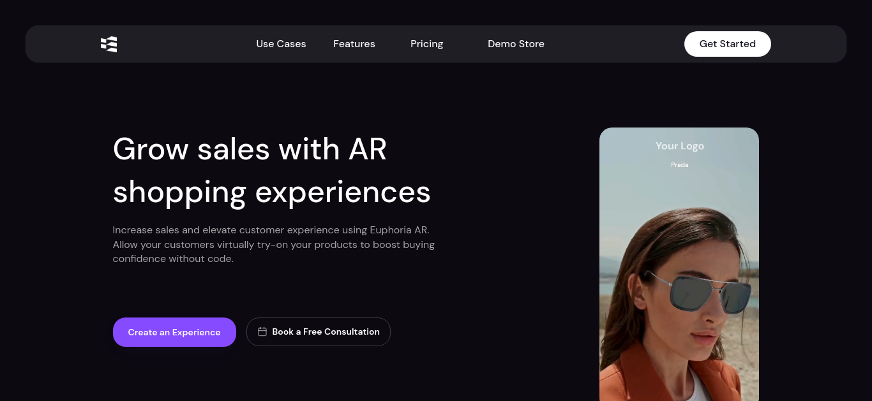Click the AR sunglasses preview image
The width and height of the screenshot is (872, 401).
pyautogui.click(x=679, y=264)
